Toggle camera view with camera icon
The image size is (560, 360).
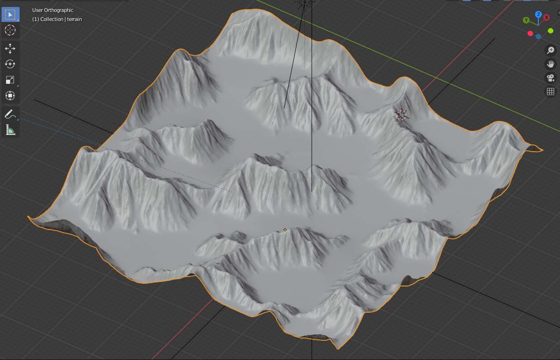click(x=550, y=78)
